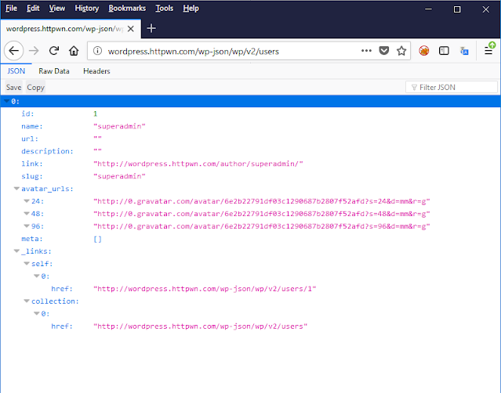
Task: Switch to the Headers tab
Action: [96, 70]
